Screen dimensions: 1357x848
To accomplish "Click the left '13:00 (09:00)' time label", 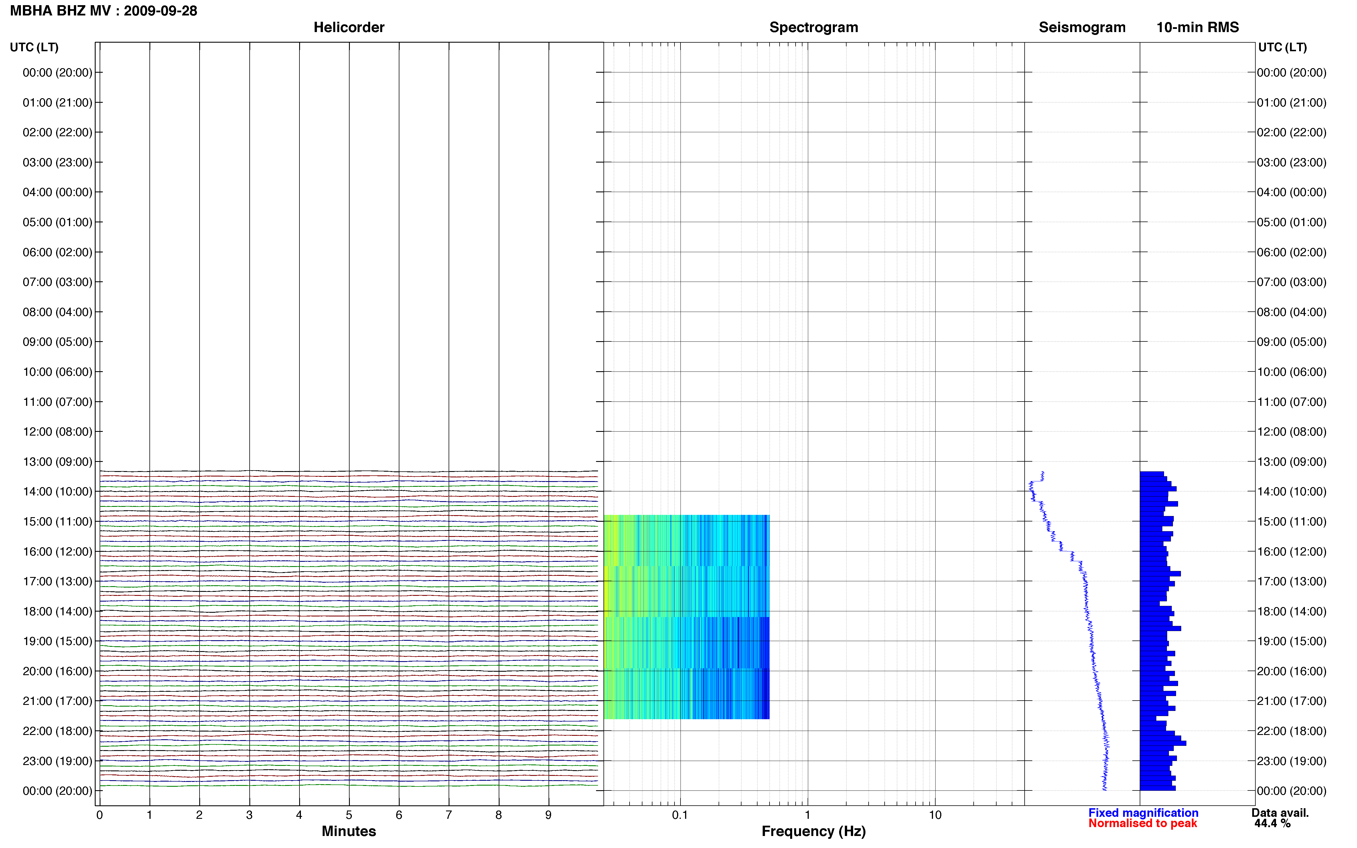I will pyautogui.click(x=57, y=462).
